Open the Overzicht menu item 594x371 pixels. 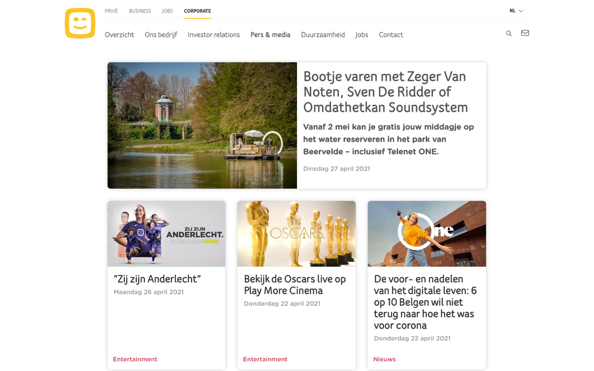(x=119, y=35)
